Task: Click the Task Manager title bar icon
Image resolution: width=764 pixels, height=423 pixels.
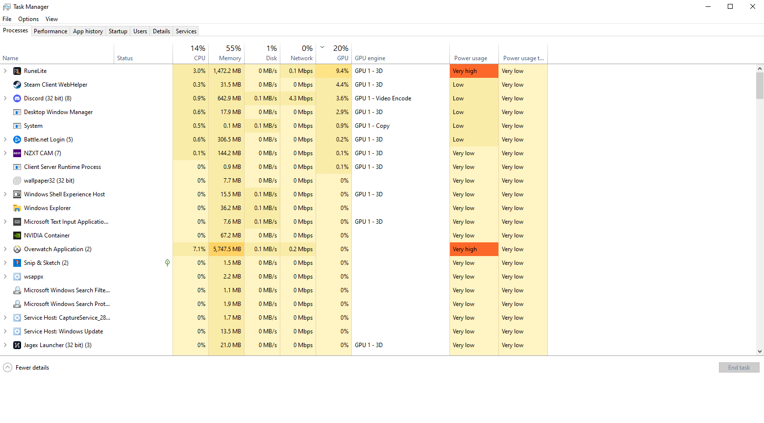Action: [7, 7]
